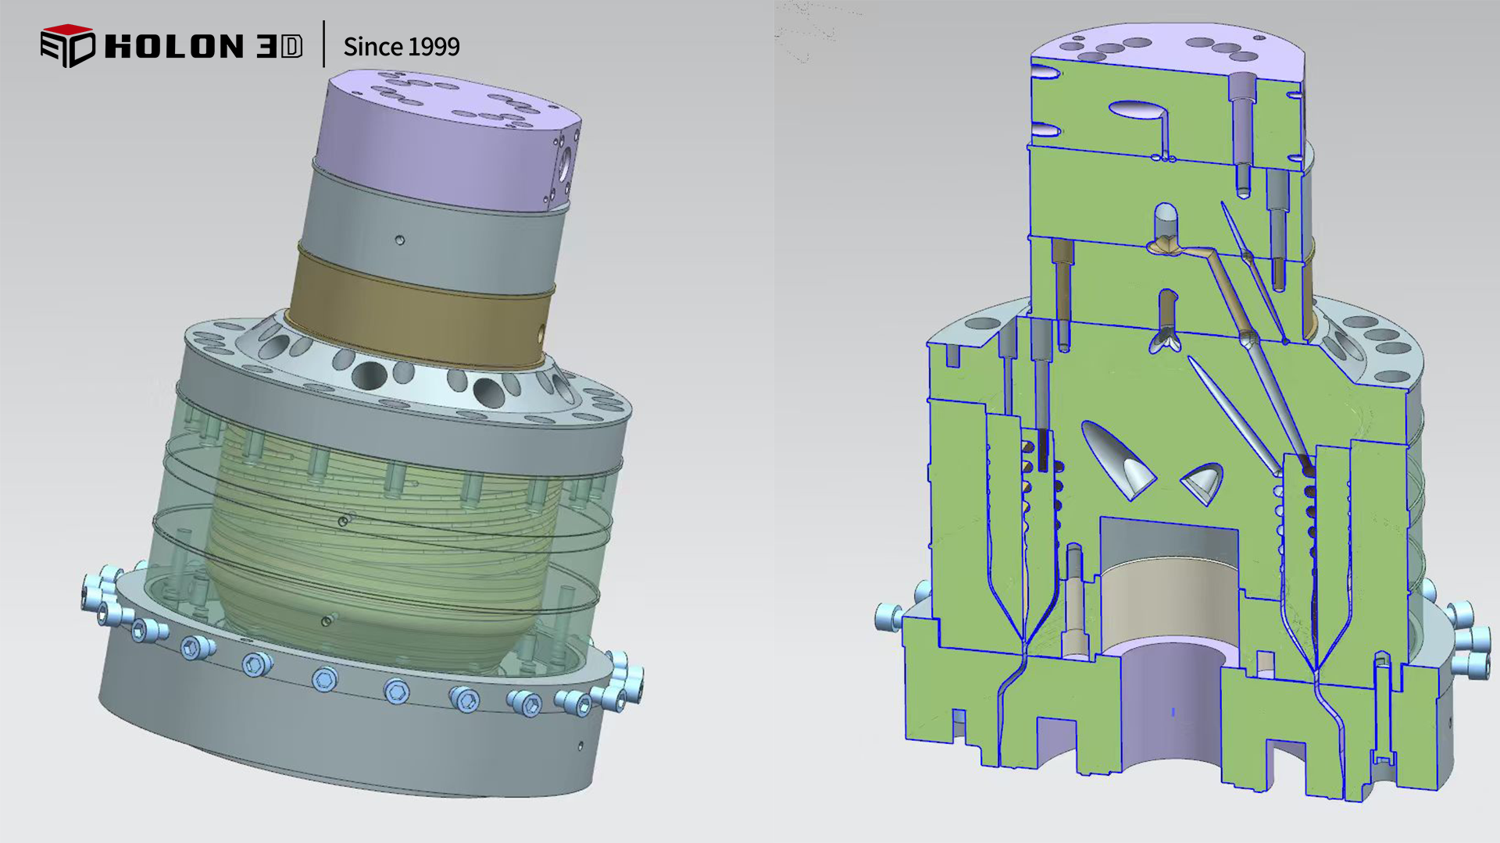Select side port hole on purple cap

coord(566,166)
